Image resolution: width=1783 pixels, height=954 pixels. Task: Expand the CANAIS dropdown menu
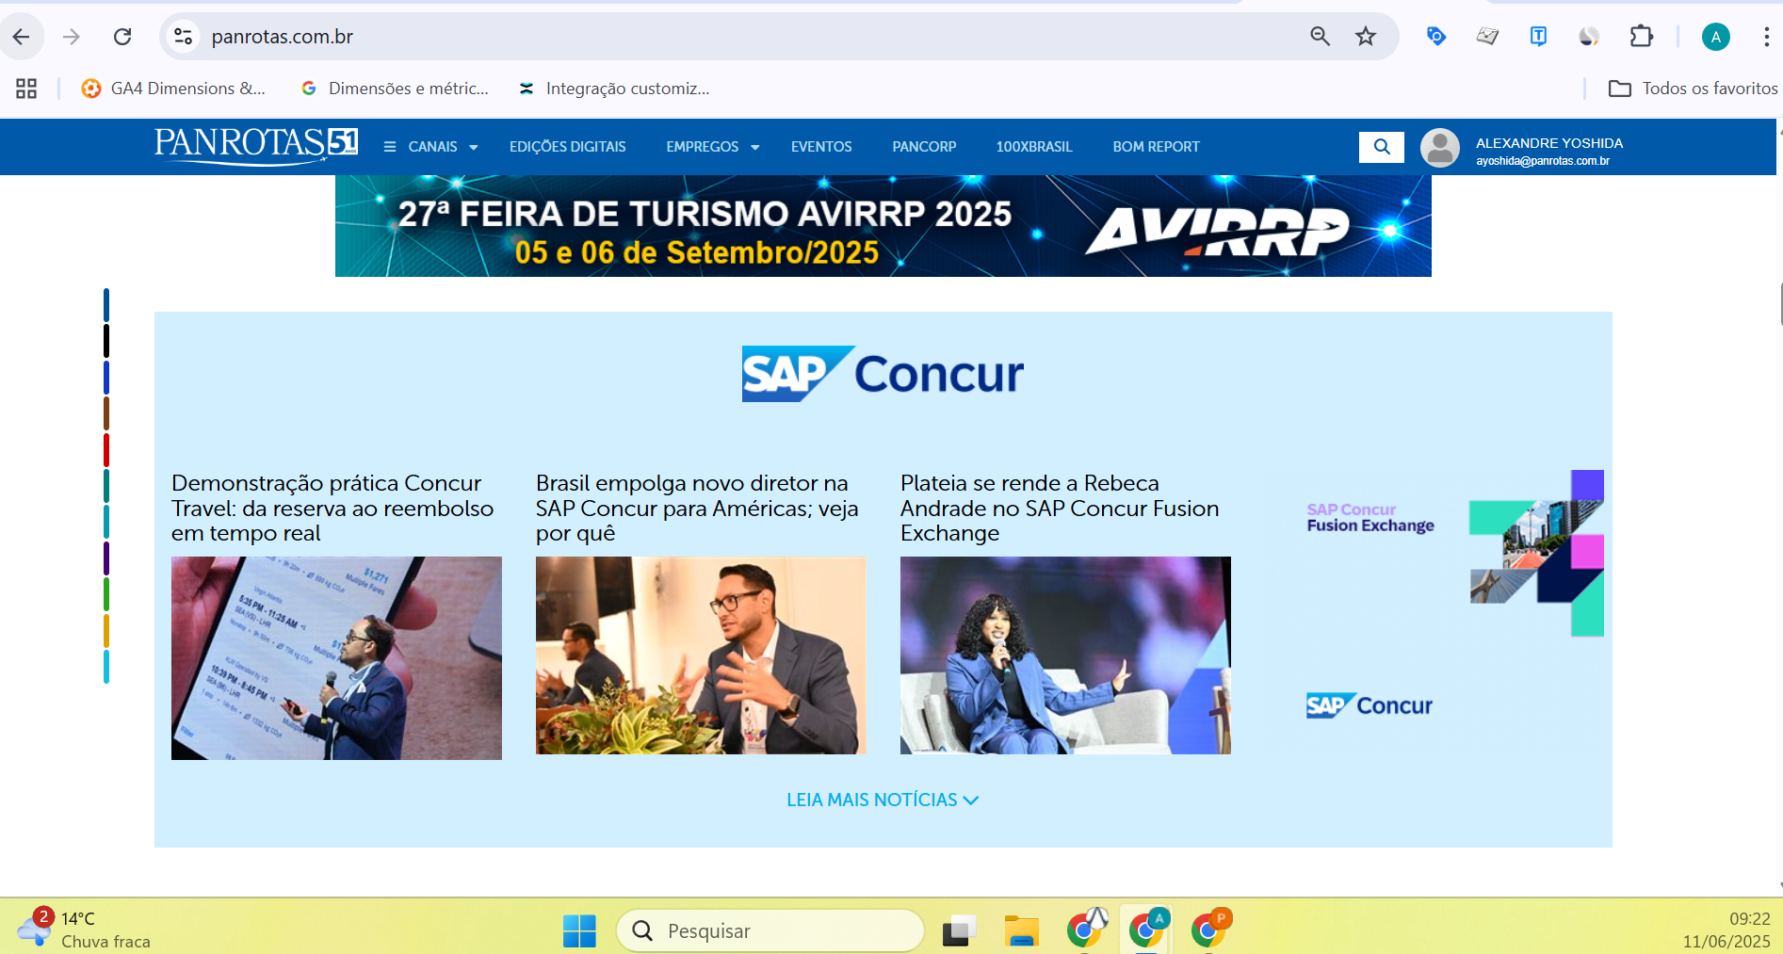click(431, 147)
